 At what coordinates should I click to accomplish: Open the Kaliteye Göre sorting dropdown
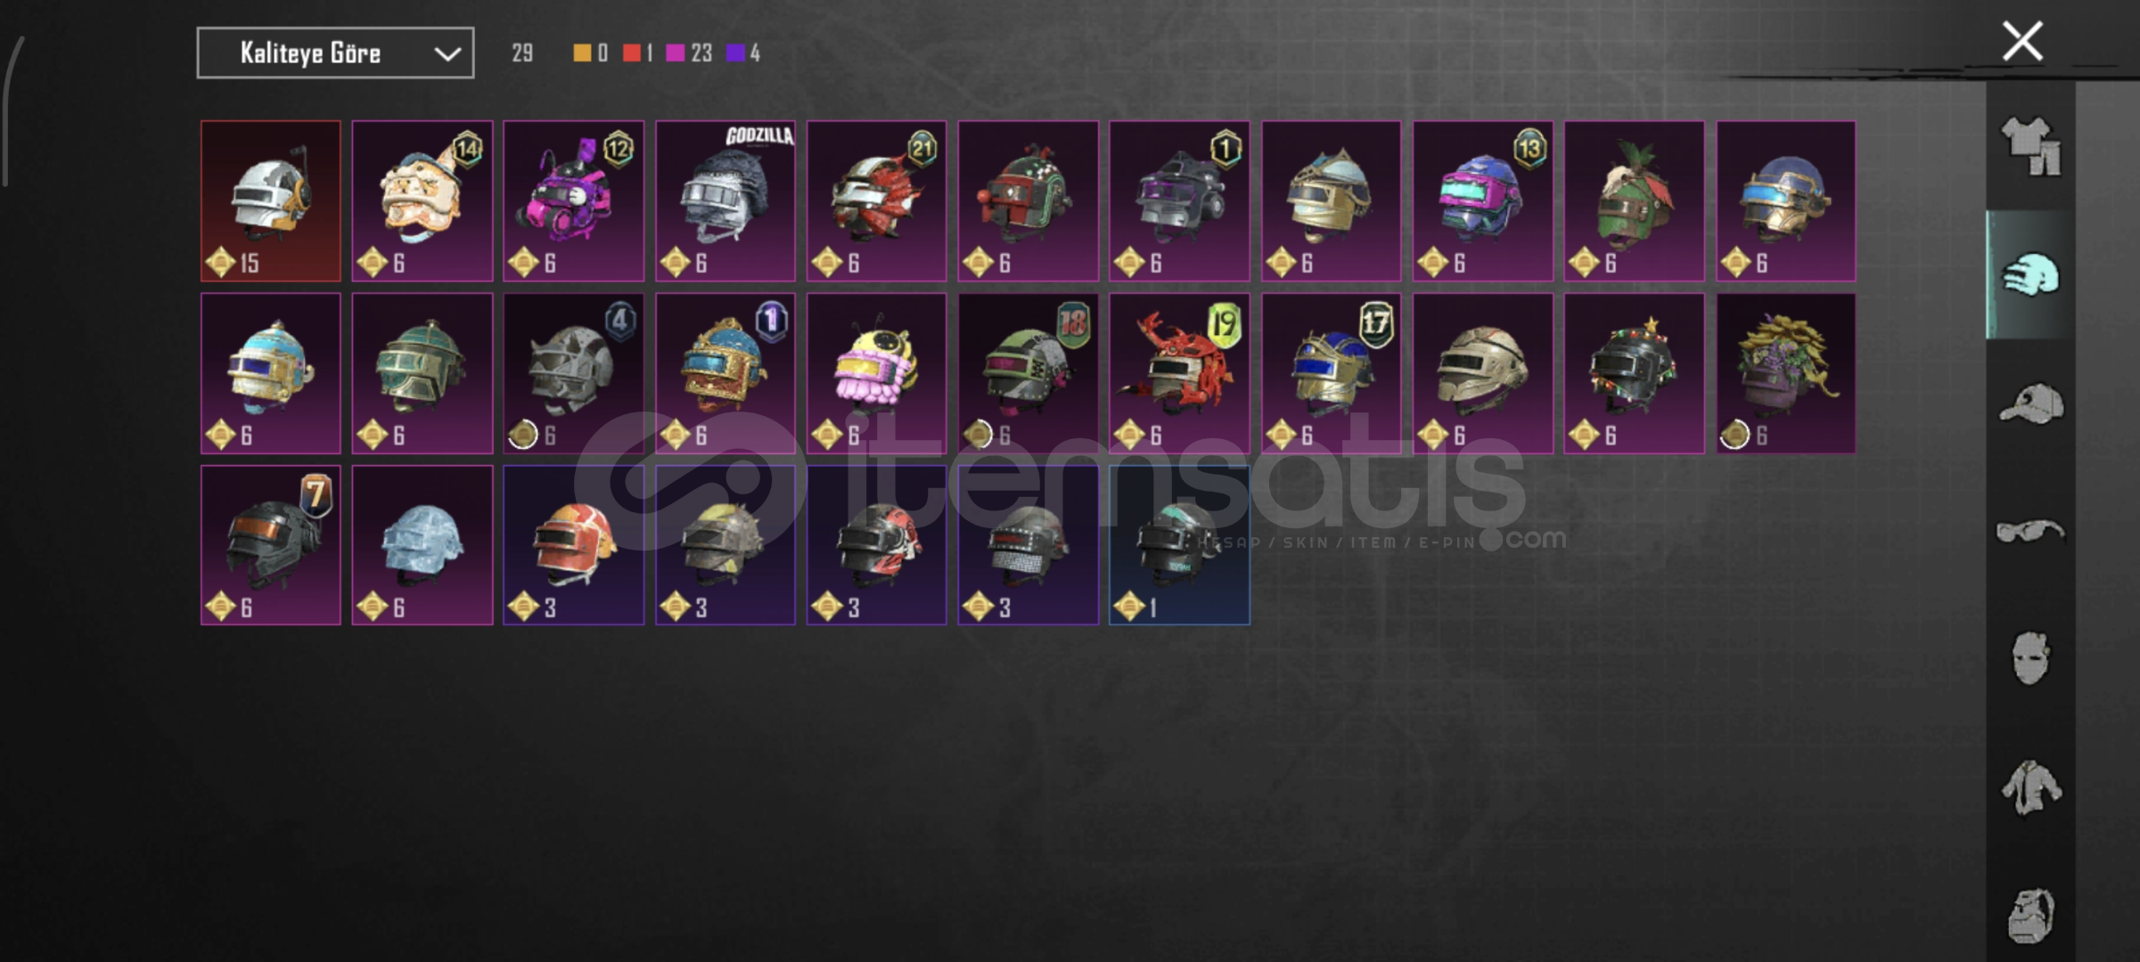coord(335,53)
